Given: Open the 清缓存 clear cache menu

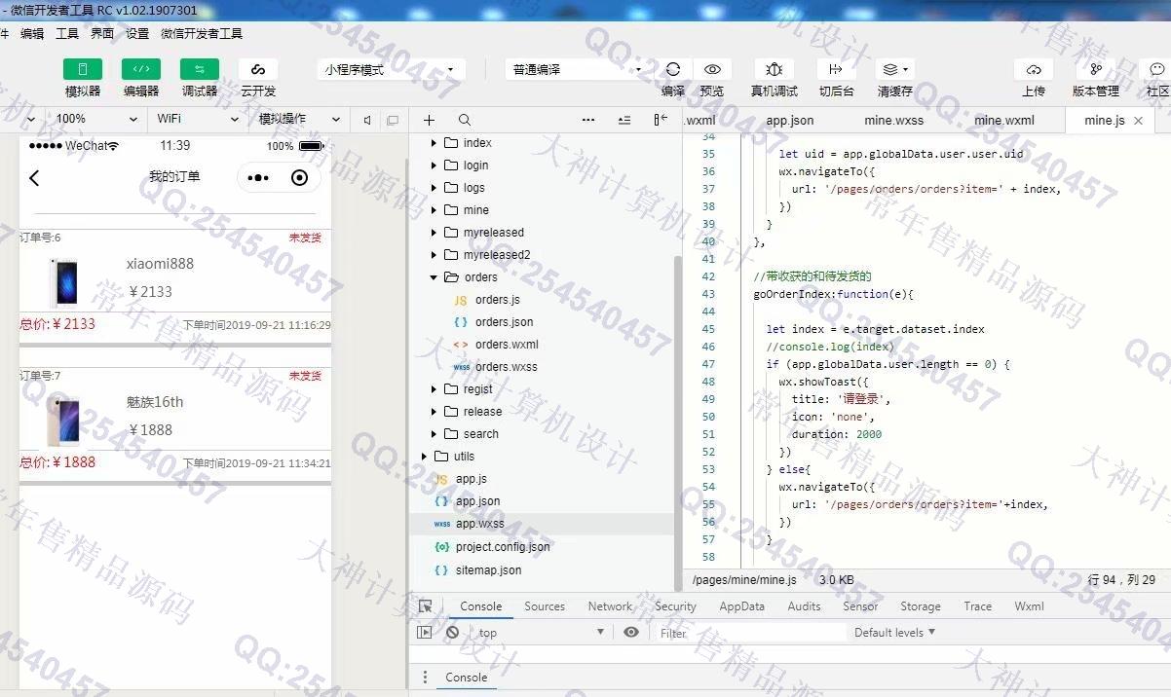Looking at the screenshot, I should tap(894, 69).
